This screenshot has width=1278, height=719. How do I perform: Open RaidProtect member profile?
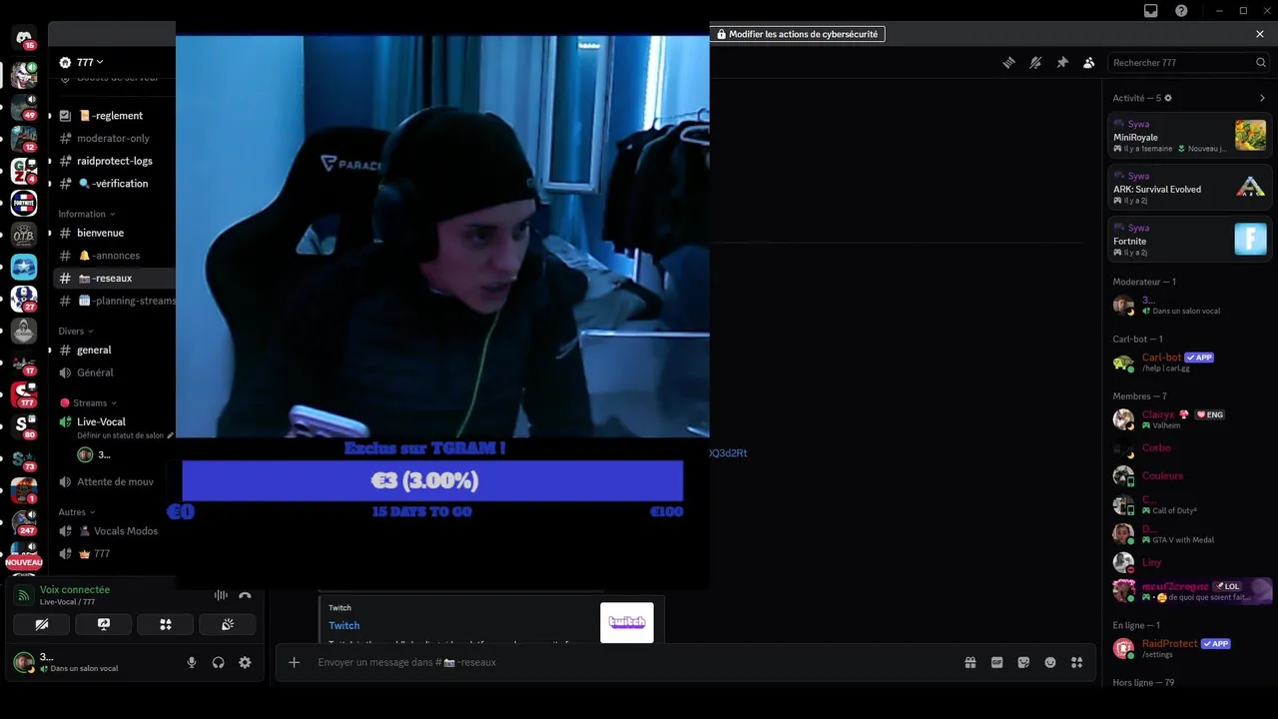point(1189,648)
